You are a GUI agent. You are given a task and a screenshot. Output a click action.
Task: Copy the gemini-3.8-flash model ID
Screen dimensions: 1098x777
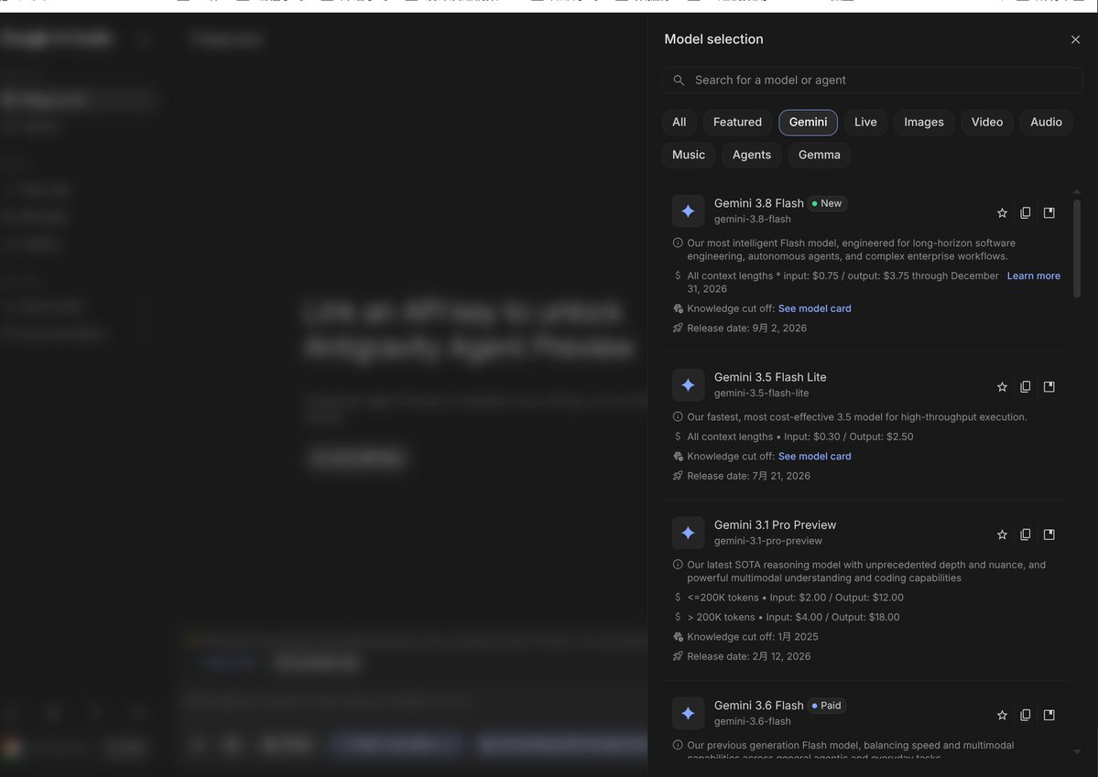tap(1025, 213)
